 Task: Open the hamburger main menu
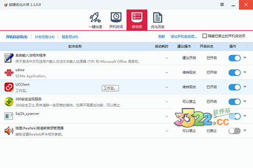pos(222,5)
